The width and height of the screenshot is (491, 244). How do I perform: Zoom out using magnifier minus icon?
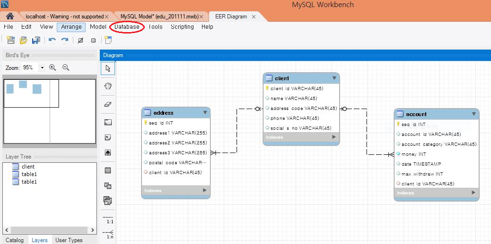(66, 67)
